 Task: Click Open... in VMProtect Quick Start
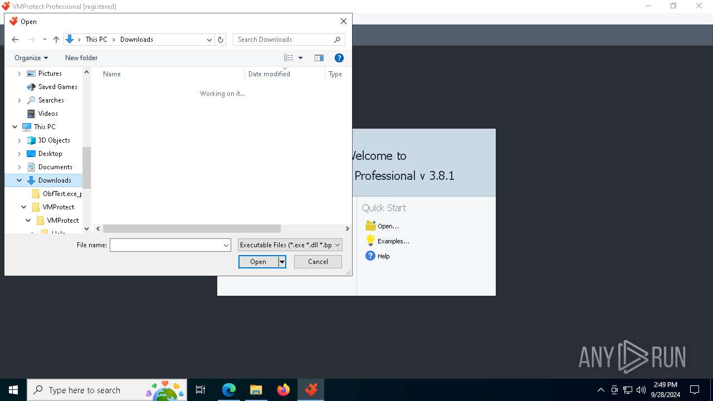(388, 226)
